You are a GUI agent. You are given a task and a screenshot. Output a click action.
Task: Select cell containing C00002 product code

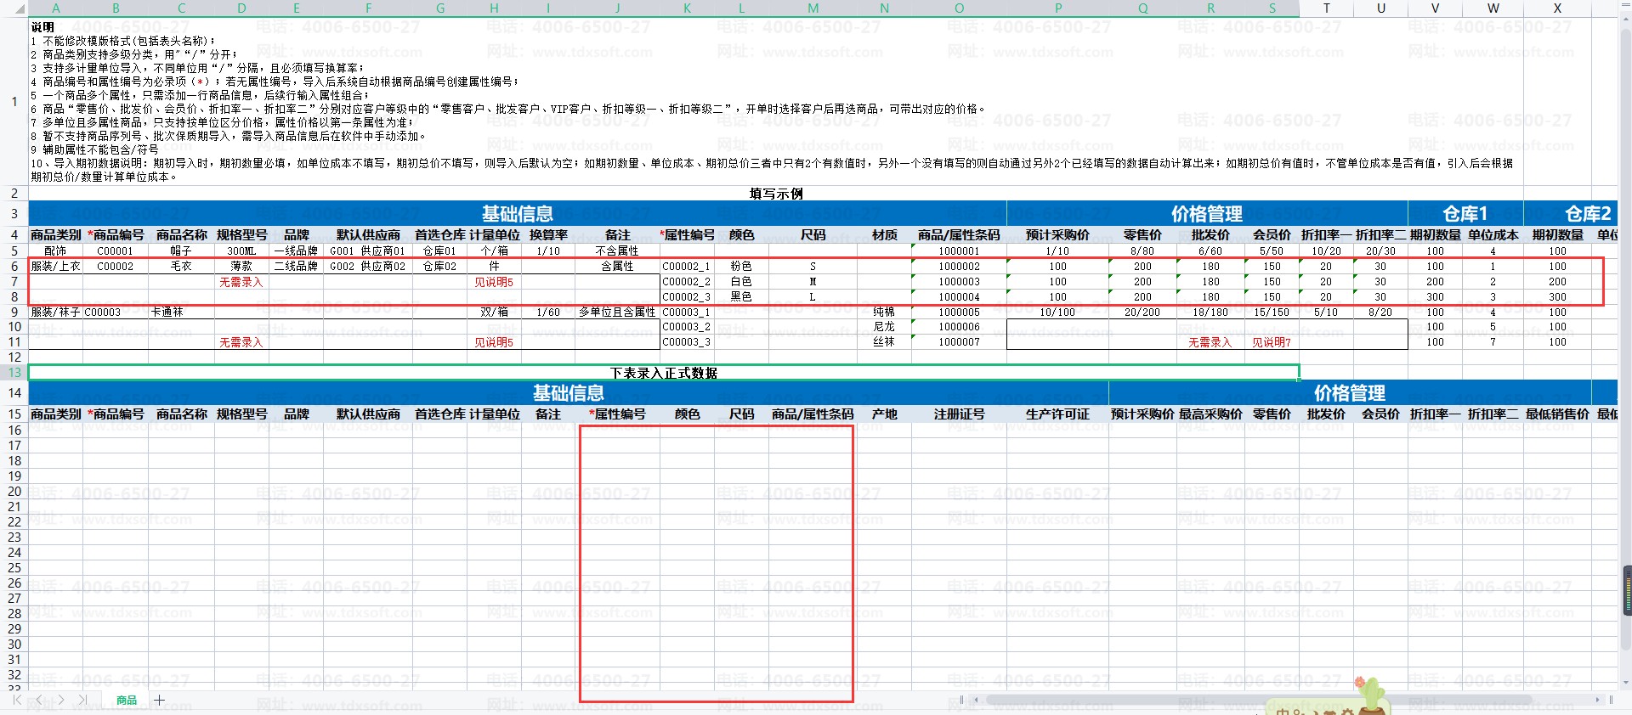[x=115, y=267]
